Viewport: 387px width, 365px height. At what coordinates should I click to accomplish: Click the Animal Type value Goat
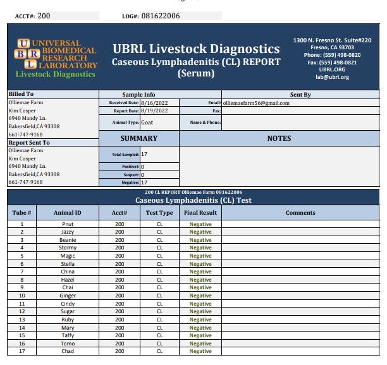click(x=147, y=123)
